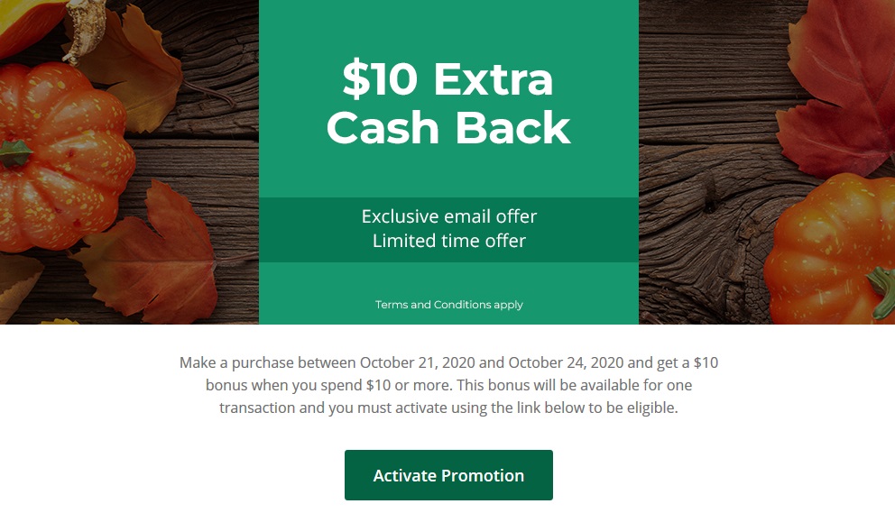The image size is (895, 513).
Task: Select the "Exclusive email offer" text
Action: coord(448,216)
